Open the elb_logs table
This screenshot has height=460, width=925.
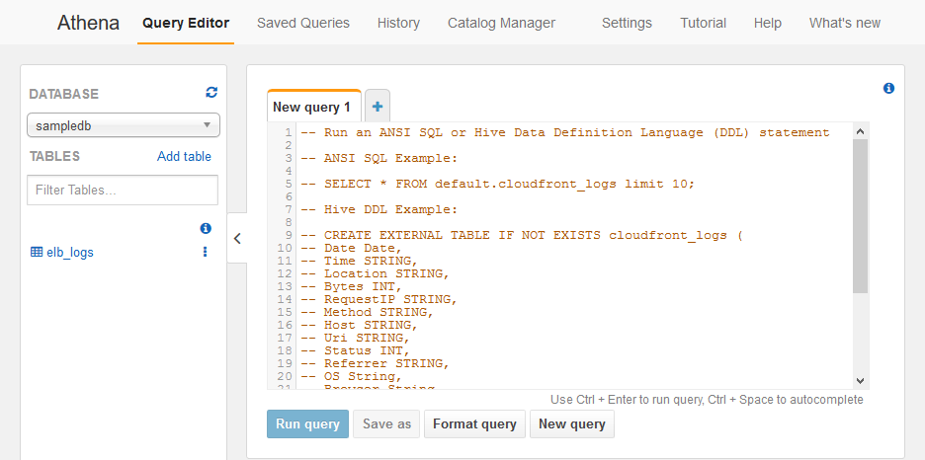(70, 252)
